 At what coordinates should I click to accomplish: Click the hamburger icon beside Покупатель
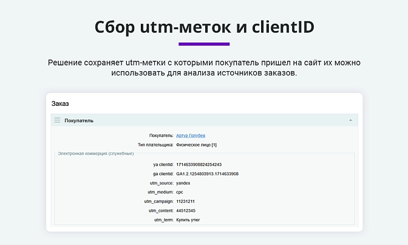[x=57, y=120]
